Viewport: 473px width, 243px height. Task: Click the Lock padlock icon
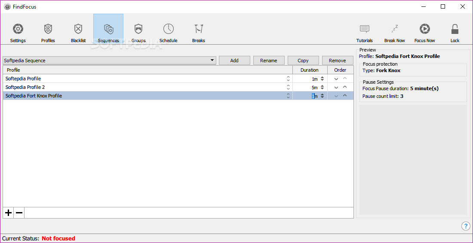tap(455, 29)
